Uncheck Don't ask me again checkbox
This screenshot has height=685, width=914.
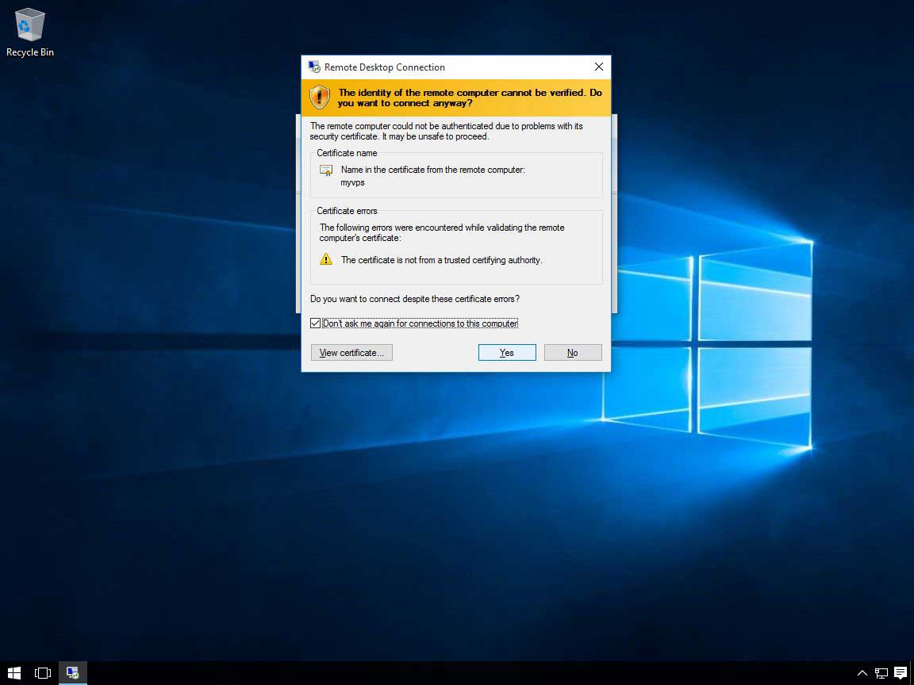(x=315, y=323)
